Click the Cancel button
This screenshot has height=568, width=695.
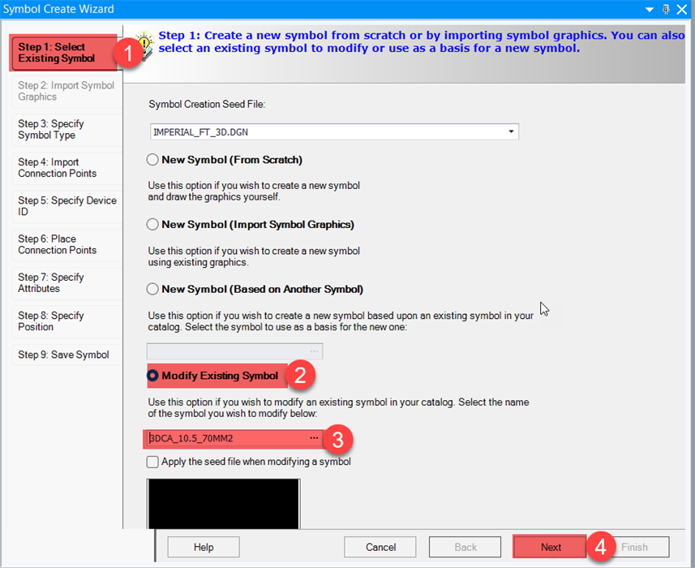point(380,547)
